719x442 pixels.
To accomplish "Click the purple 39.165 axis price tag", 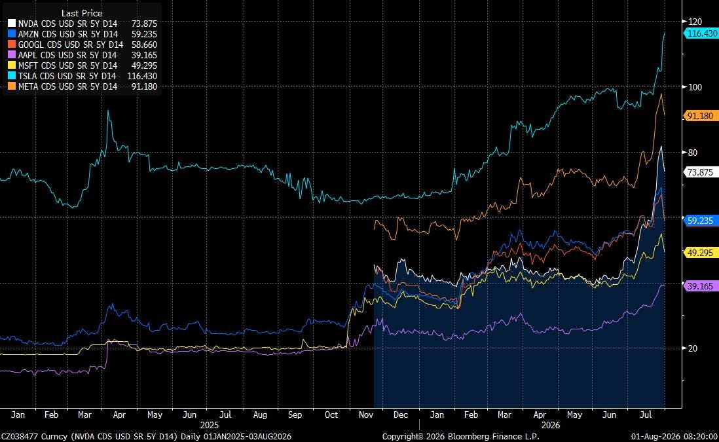I will click(x=701, y=286).
